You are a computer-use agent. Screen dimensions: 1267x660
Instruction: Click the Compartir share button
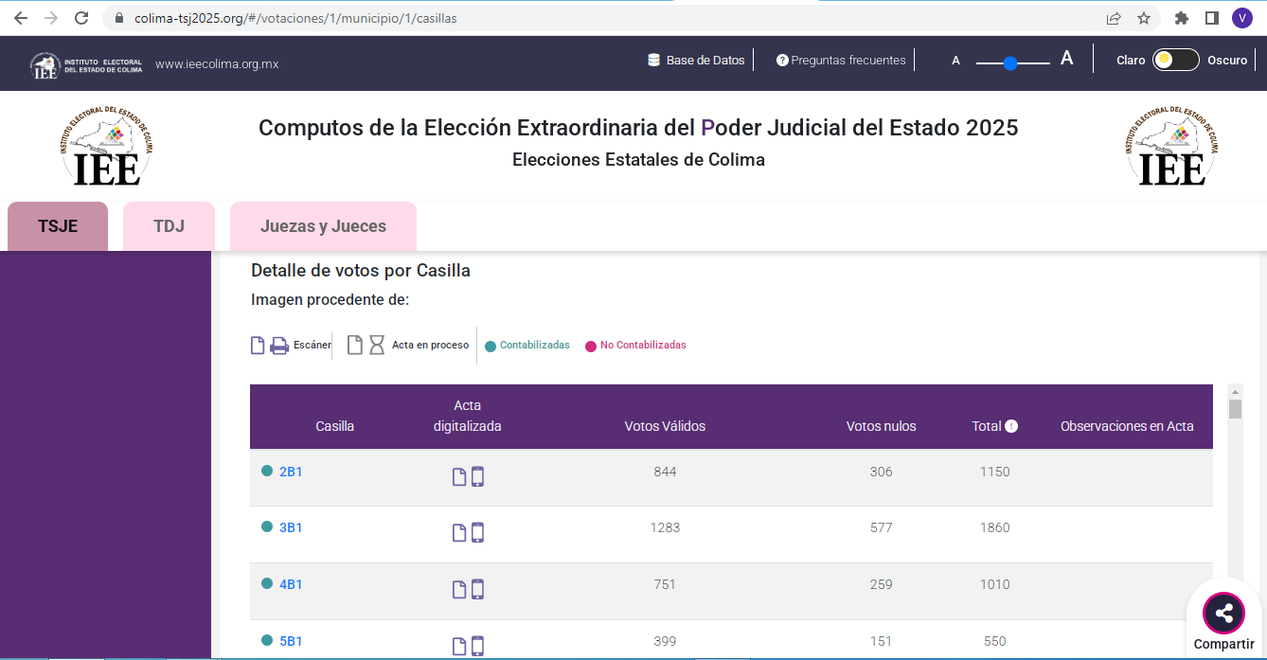tap(1223, 614)
